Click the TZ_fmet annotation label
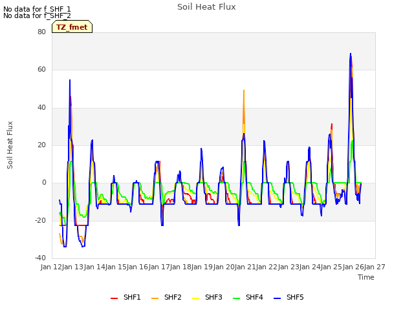The image size is (414, 310). (72, 27)
